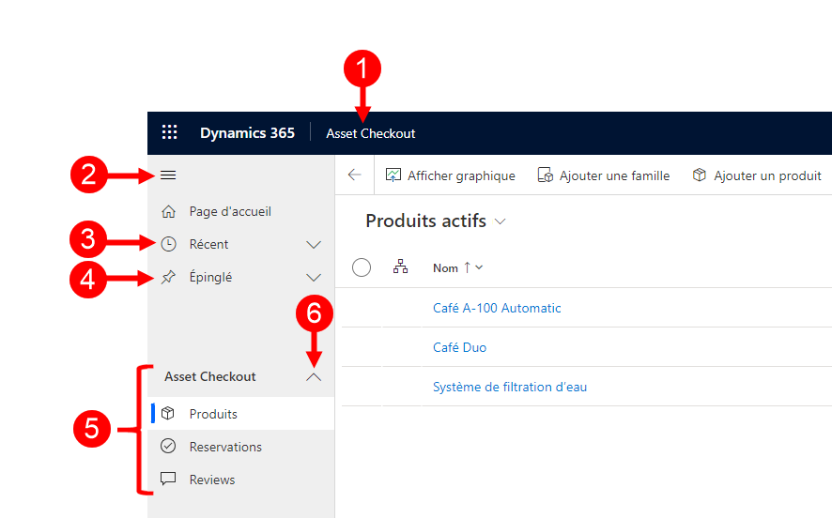This screenshot has height=518, width=832.
Task: Click the cube icon beside Produits
Action: [x=168, y=413]
